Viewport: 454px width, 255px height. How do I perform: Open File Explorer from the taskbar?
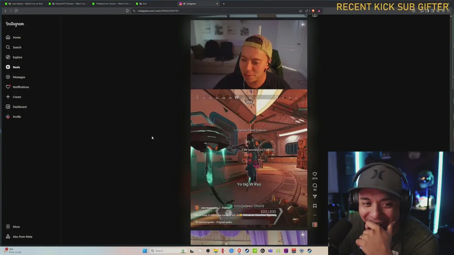pos(216,251)
